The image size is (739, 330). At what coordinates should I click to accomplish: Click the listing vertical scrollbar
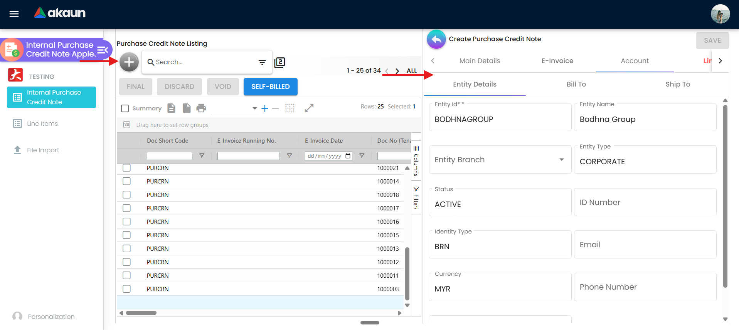coord(407,273)
